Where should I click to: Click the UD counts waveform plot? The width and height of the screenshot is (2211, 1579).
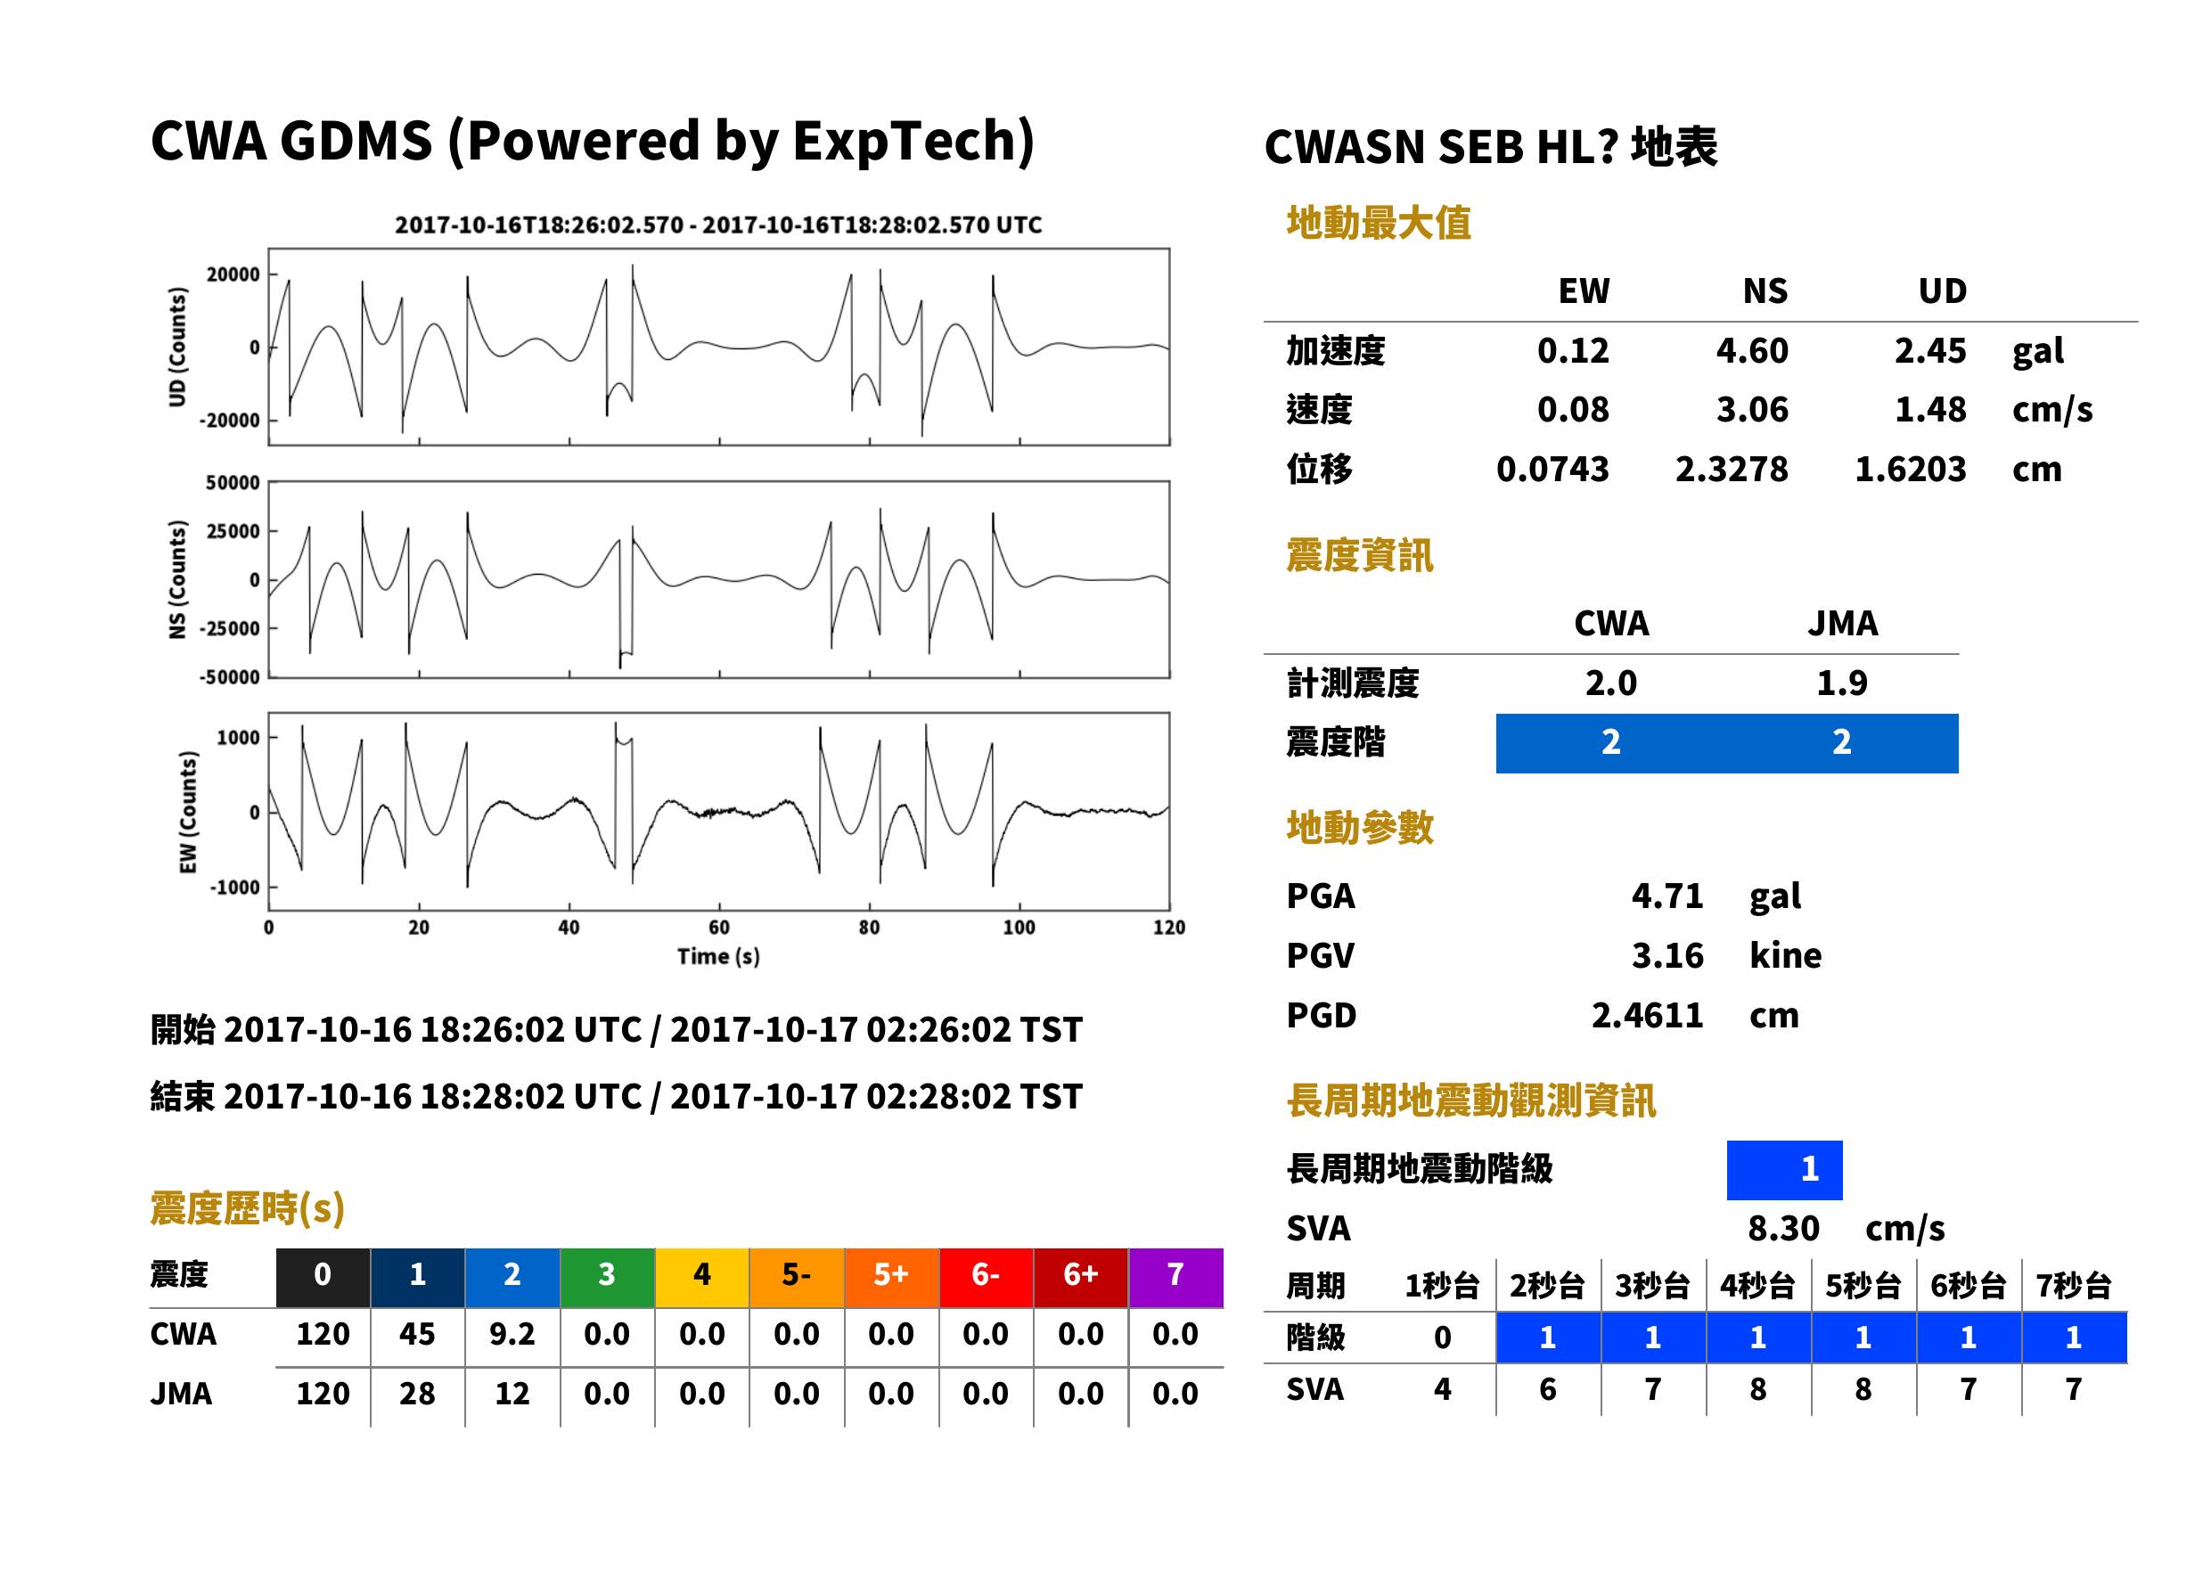[x=718, y=348]
